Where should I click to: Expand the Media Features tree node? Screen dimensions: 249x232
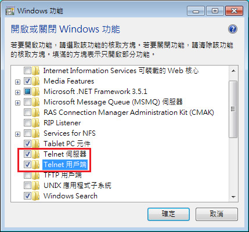(x=17, y=82)
